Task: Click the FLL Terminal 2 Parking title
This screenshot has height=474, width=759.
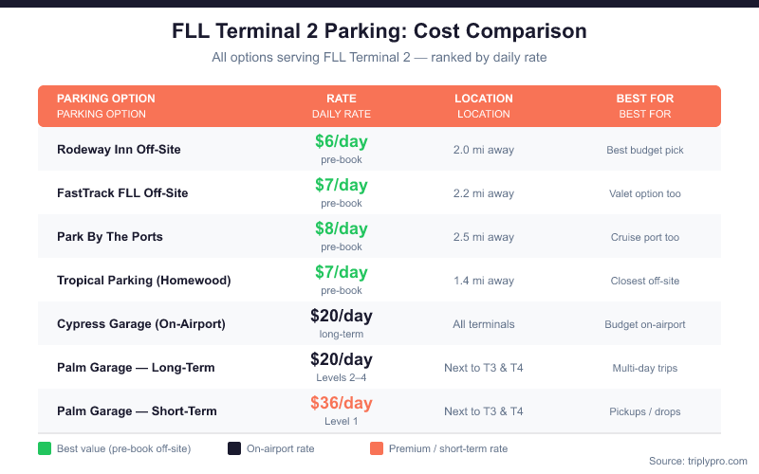Action: (379, 30)
